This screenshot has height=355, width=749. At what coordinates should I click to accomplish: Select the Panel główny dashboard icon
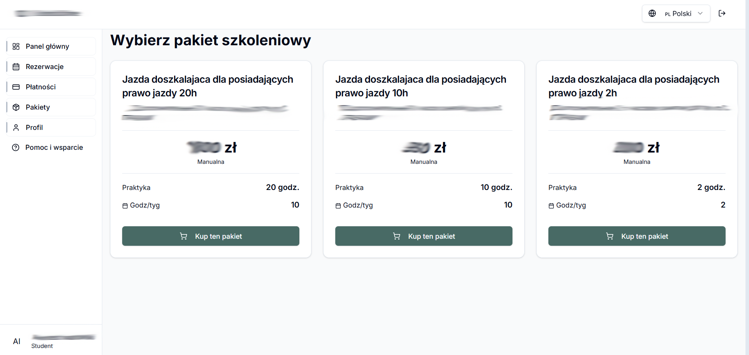(16, 46)
